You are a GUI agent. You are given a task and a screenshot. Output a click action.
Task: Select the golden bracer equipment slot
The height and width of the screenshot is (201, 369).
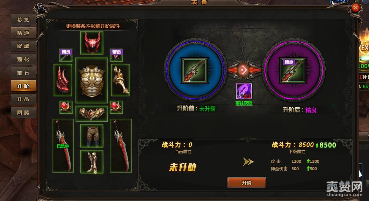120,80
